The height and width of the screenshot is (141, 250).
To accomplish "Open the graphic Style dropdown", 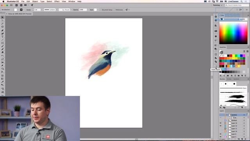I will pos(98,10).
